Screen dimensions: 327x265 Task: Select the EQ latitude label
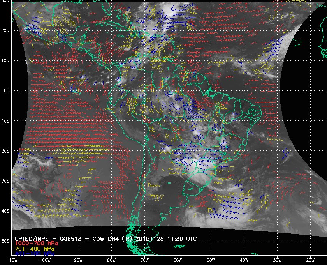(x=6, y=90)
